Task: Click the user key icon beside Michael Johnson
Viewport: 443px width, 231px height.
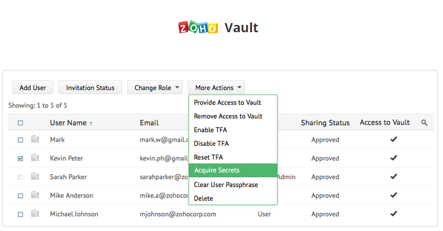Action: (35, 214)
